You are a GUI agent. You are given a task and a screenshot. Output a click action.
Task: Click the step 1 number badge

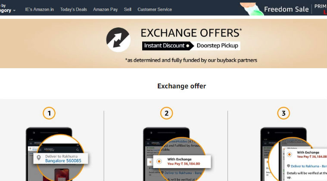click(x=49, y=113)
